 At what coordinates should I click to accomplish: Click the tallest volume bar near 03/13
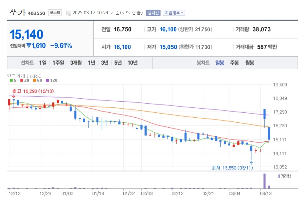(264, 181)
